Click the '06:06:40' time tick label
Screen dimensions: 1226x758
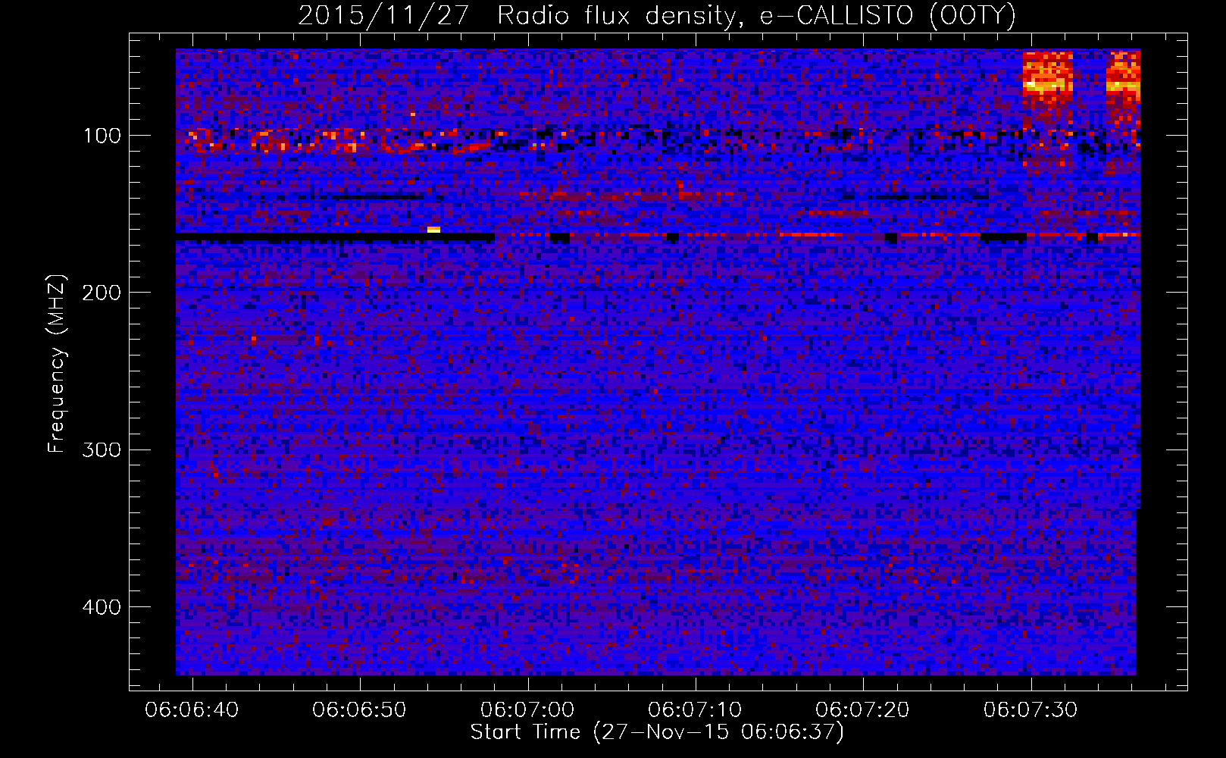point(192,710)
